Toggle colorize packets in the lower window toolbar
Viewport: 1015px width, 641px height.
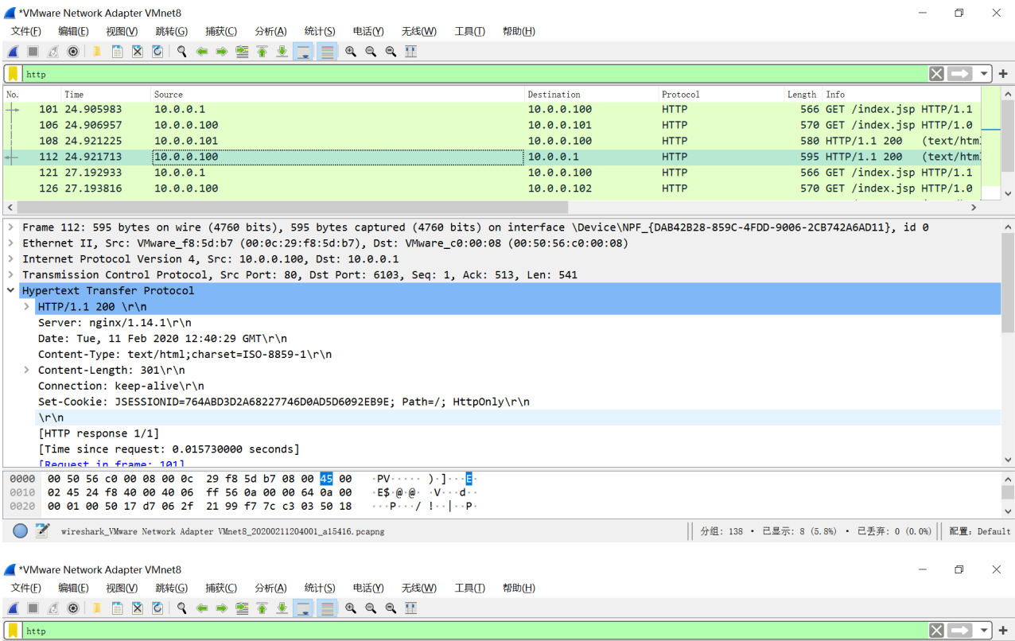click(326, 608)
